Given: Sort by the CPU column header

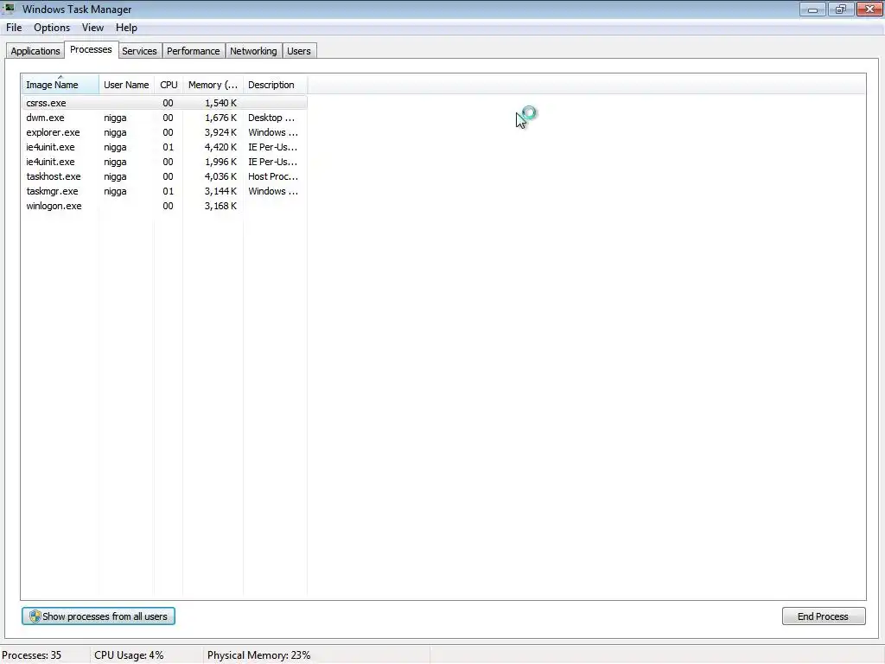Looking at the screenshot, I should (169, 85).
